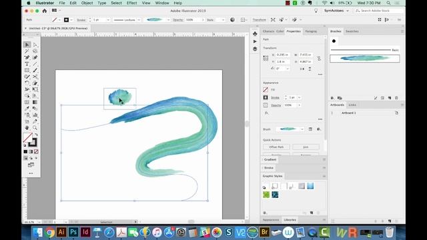
Task: Click the Offset Path quick action button
Action: (x=276, y=147)
